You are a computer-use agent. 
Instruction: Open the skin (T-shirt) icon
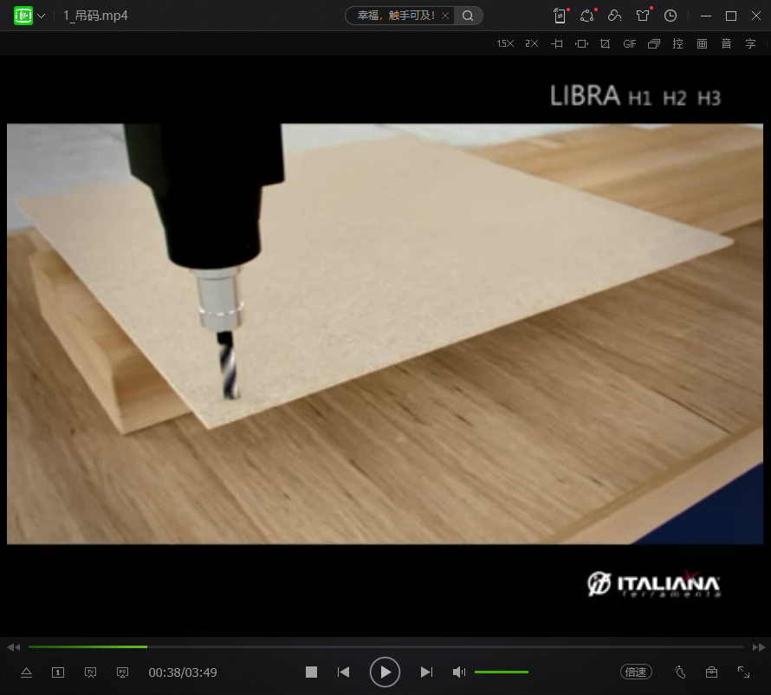coord(643,16)
